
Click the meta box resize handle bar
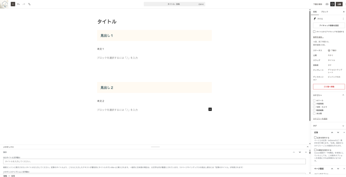pyautogui.click(x=155, y=147)
